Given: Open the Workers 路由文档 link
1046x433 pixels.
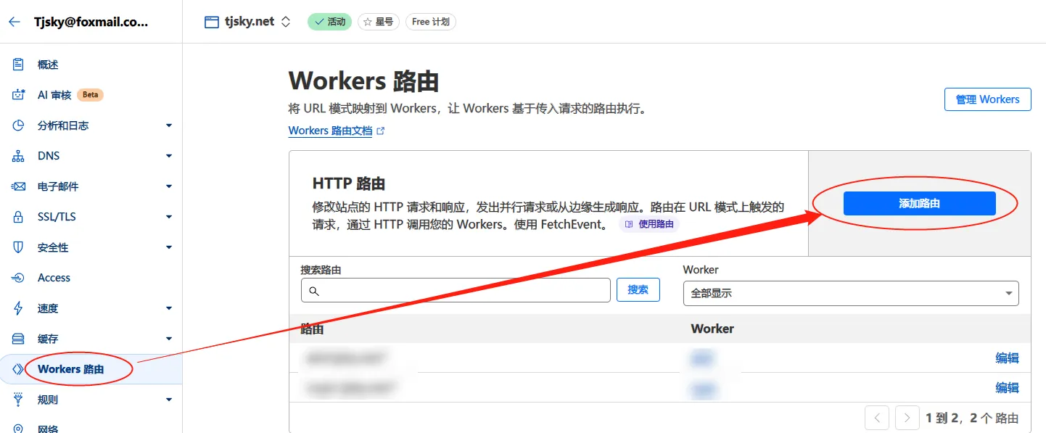Looking at the screenshot, I should click(331, 131).
